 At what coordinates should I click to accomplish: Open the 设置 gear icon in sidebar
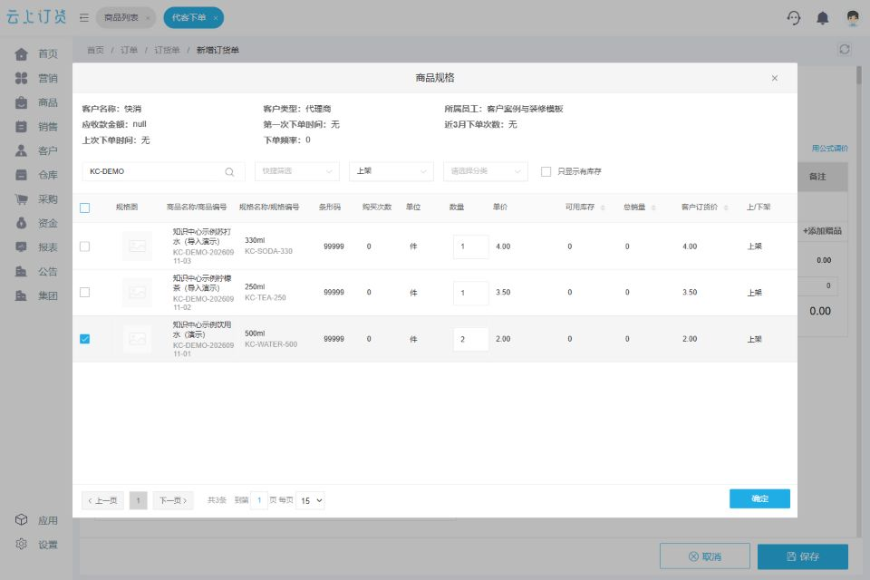[21, 544]
